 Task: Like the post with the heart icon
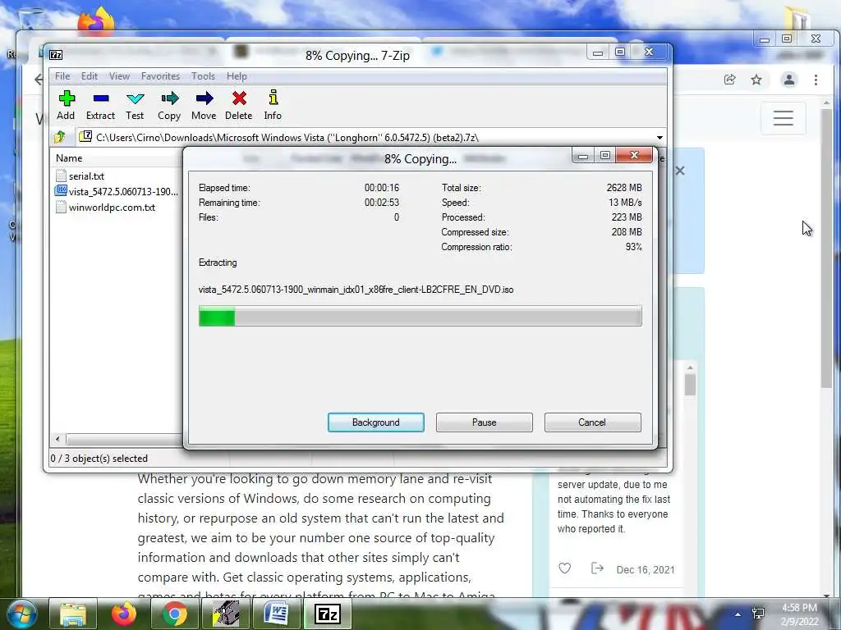(x=565, y=568)
